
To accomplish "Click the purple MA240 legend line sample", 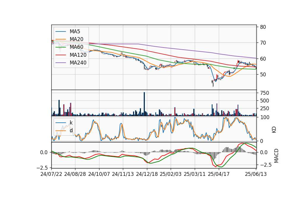I will 61,63.
